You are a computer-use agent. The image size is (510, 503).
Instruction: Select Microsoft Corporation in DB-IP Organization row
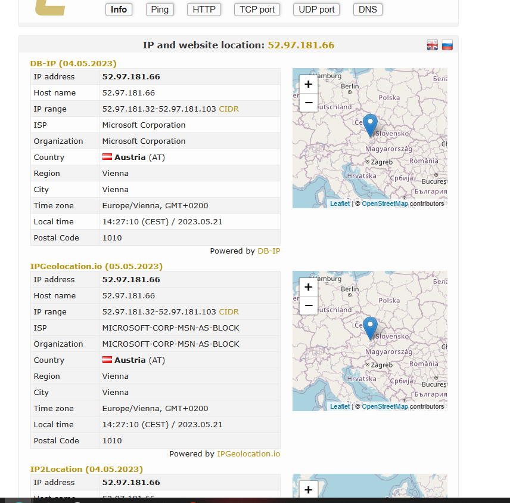tap(144, 141)
